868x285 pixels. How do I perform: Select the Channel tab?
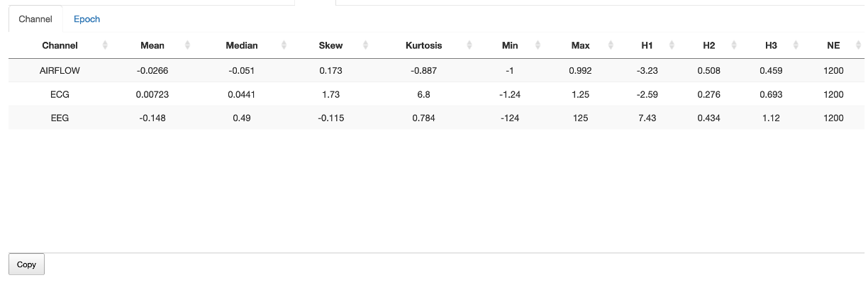tap(35, 19)
